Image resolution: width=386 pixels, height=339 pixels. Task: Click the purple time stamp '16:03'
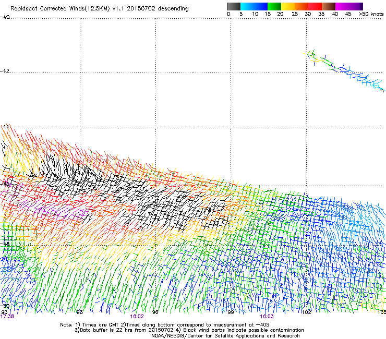[267, 317]
